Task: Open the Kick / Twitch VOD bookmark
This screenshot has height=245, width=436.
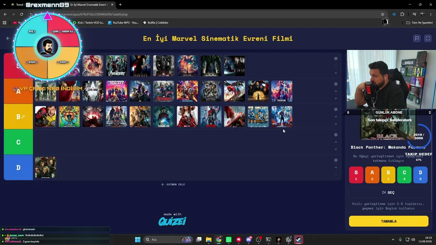Action: coord(89,22)
